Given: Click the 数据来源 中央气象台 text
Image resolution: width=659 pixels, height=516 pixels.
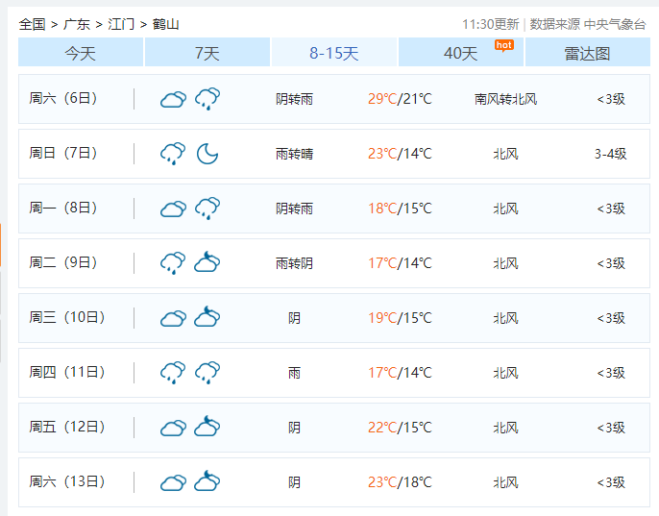Looking at the screenshot, I should [x=588, y=24].
